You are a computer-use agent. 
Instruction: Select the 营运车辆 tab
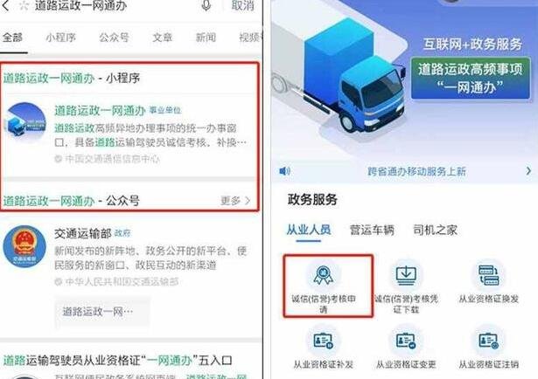[372, 230]
